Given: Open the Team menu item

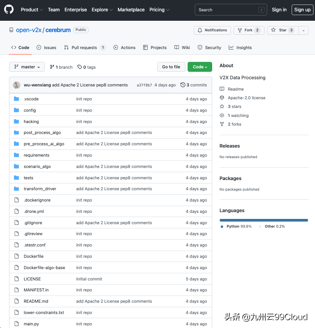Looking at the screenshot, I should (54, 9).
